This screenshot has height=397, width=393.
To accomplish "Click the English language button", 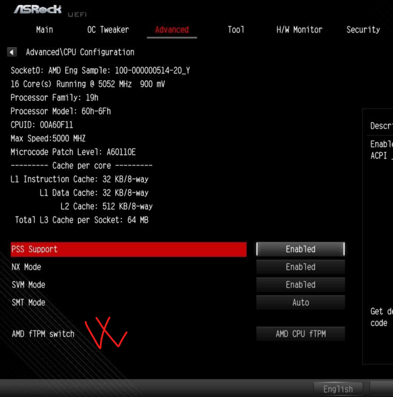I will (338, 389).
